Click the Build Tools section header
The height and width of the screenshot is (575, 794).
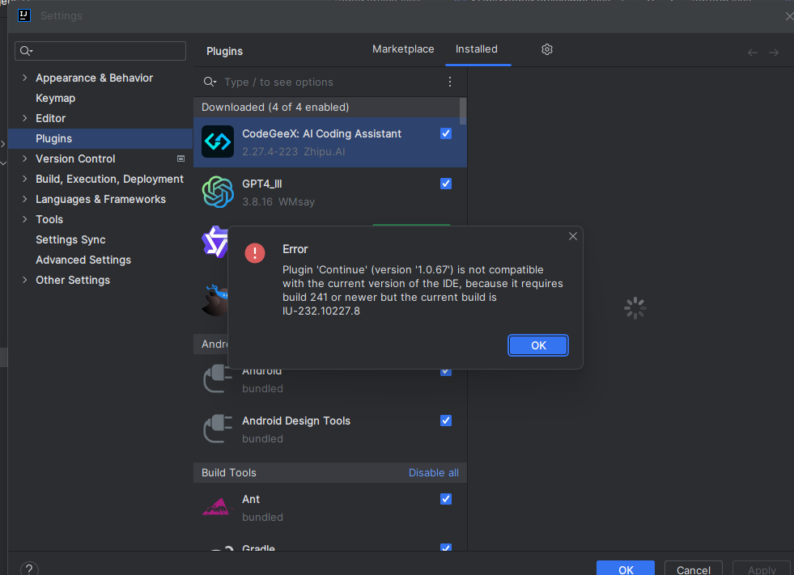(329, 473)
